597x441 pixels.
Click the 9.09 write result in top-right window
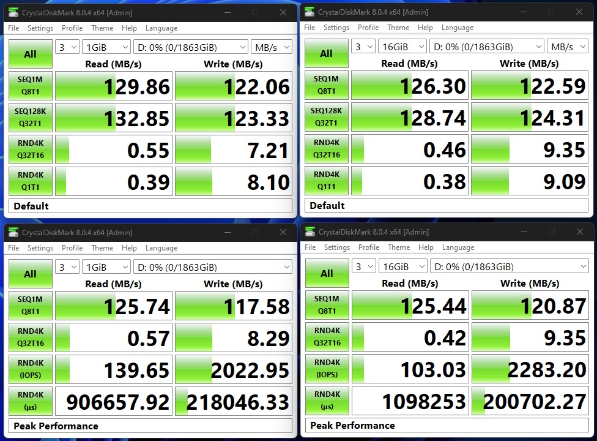[x=530, y=180]
